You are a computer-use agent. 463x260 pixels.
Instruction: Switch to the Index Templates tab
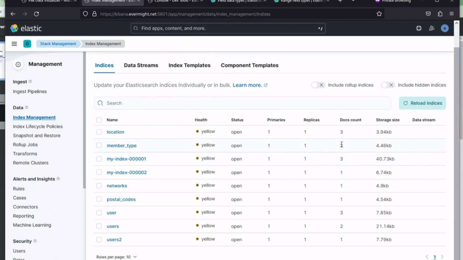[x=189, y=65]
